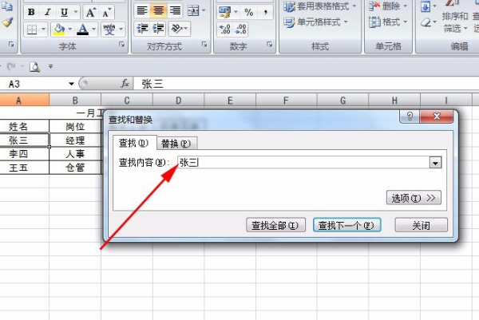The height and width of the screenshot is (320, 479).
Task: Click 查找下一个 button
Action: tap(346, 225)
